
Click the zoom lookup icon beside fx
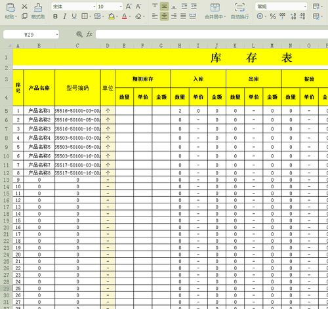[x=79, y=34]
